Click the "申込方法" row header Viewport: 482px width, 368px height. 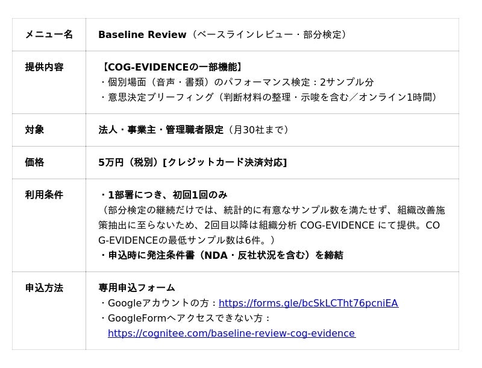44,288
